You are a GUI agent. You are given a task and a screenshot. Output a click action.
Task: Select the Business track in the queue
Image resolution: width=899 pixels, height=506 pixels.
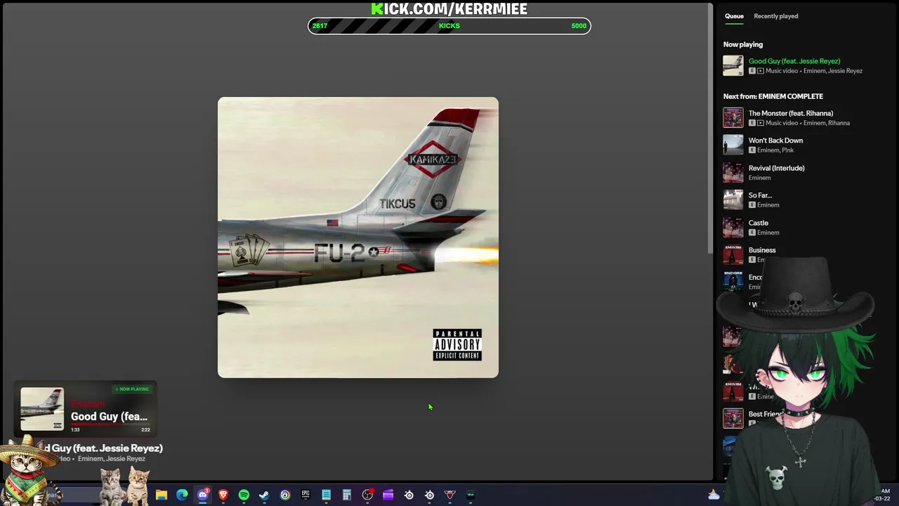click(762, 250)
